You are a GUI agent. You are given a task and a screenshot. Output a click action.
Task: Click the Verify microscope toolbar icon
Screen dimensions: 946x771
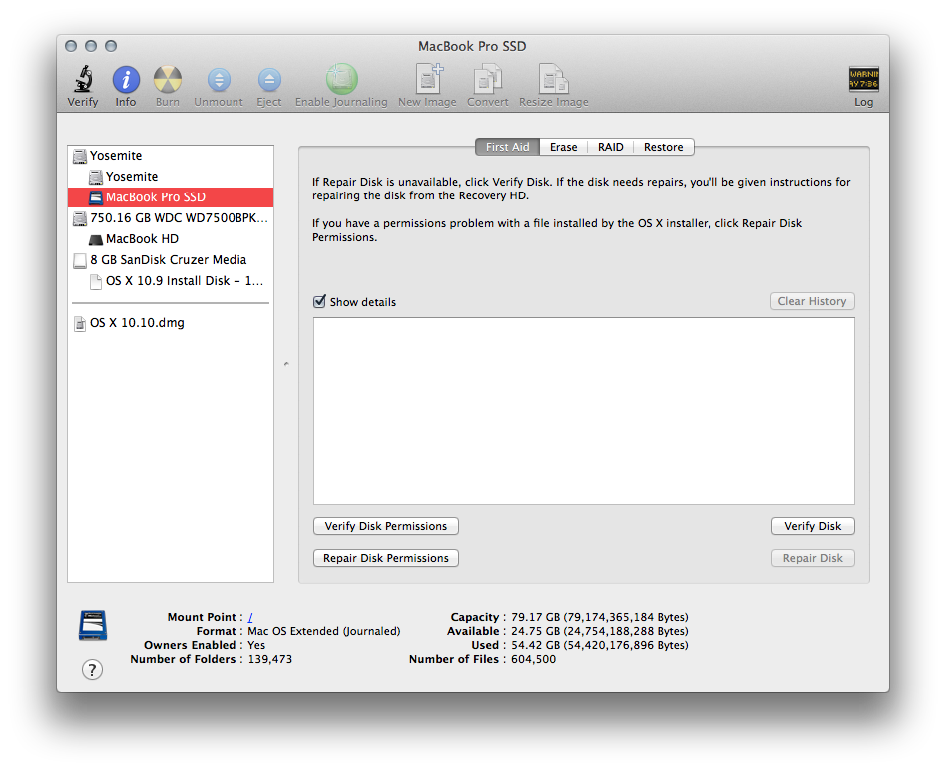83,80
